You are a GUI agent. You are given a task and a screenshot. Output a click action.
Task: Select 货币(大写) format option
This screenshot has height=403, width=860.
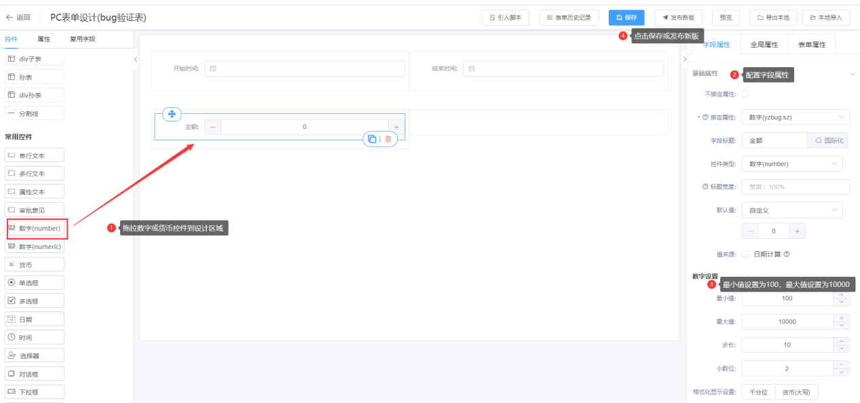[797, 392]
